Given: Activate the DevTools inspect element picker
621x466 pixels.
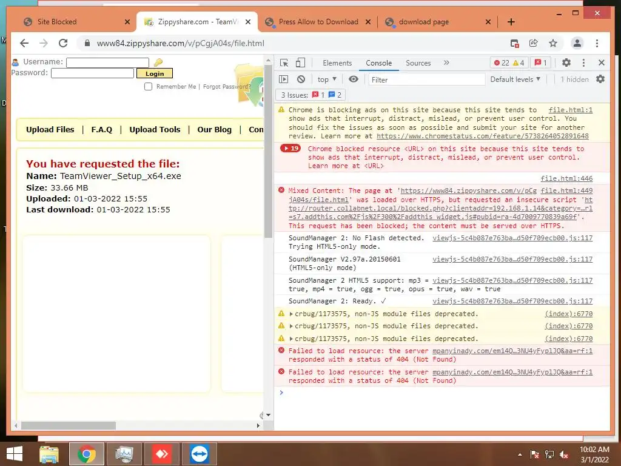Looking at the screenshot, I should click(x=284, y=62).
